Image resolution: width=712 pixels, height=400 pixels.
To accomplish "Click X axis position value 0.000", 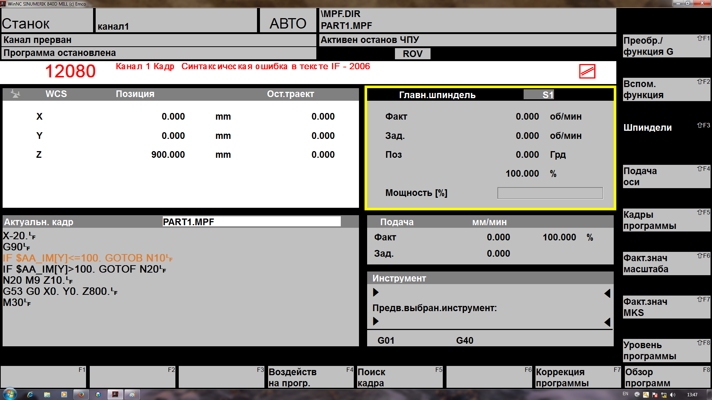I will (173, 116).
